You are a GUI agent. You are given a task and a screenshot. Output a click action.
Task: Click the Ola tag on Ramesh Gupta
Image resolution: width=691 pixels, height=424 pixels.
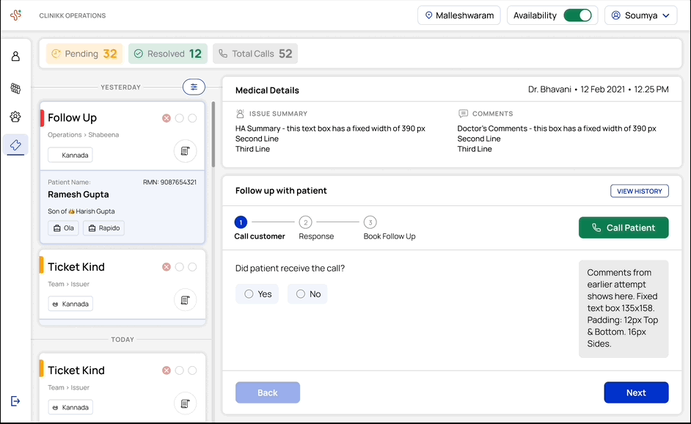click(x=64, y=228)
